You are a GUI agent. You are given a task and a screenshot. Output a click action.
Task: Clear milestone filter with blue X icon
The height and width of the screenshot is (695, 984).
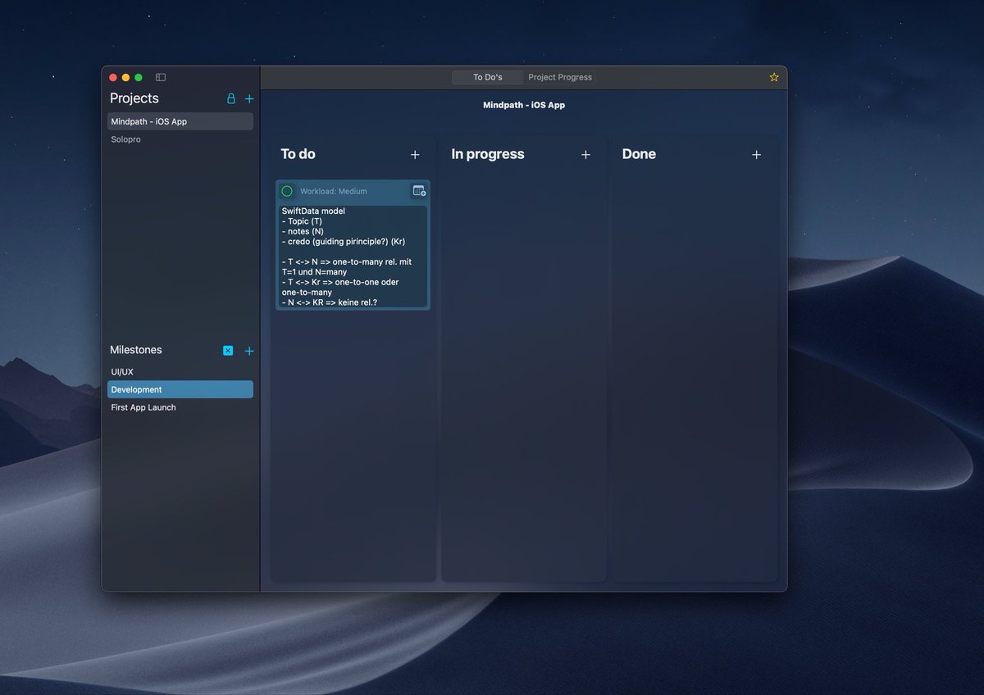pos(228,351)
